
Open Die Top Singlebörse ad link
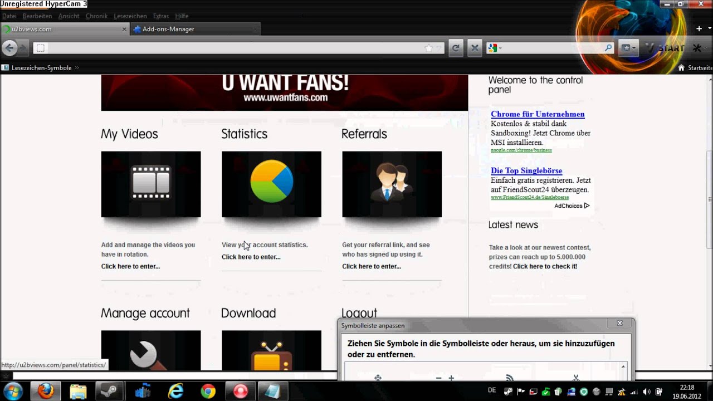tap(526, 170)
